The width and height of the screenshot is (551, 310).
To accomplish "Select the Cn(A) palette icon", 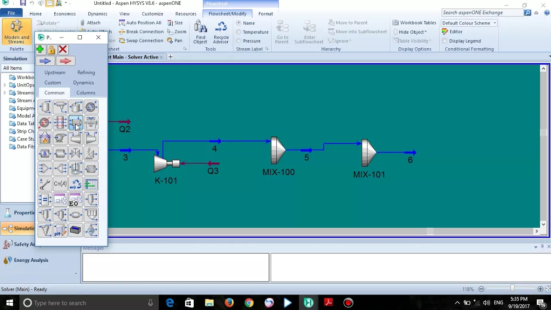I will 60,184.
